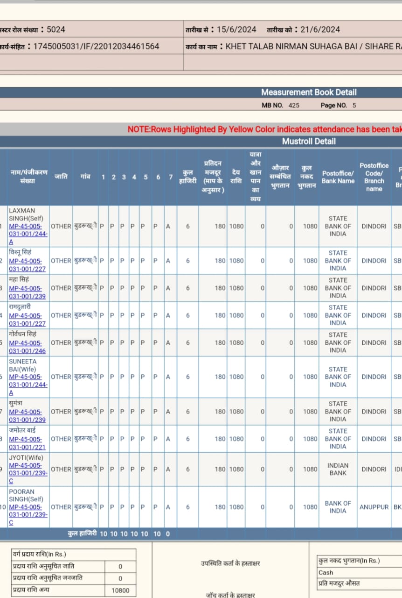Screen dimensions: 402x598
Task: Select muster roll number 5024
Action: [56, 29]
